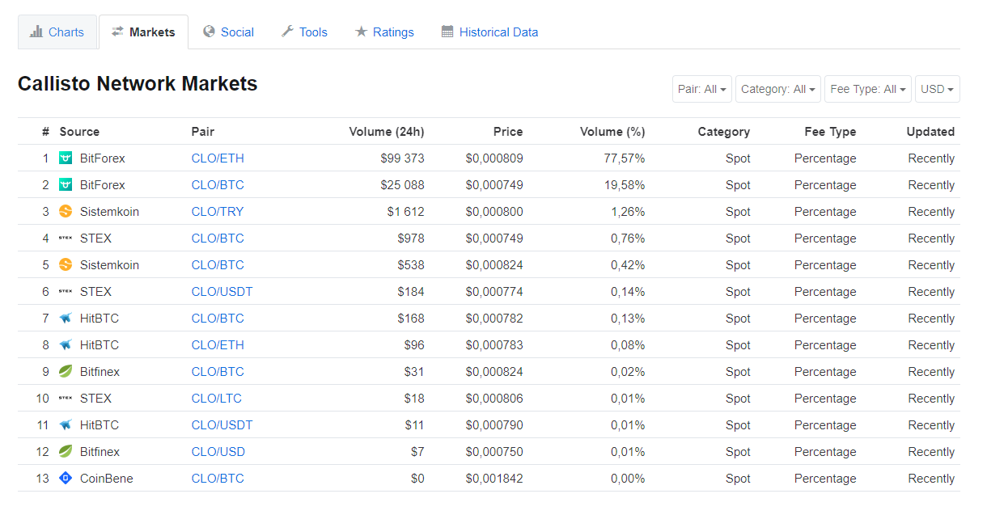The height and width of the screenshot is (515, 987).
Task: Click HitBTC logo in row 8
Action: coord(66,345)
